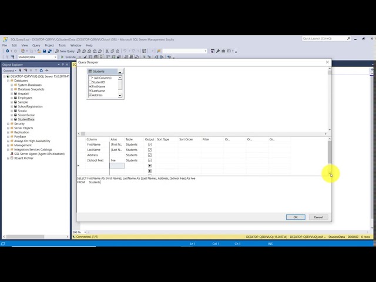Expand the Employees database node
The image size is (376, 282).
click(x=12, y=98)
